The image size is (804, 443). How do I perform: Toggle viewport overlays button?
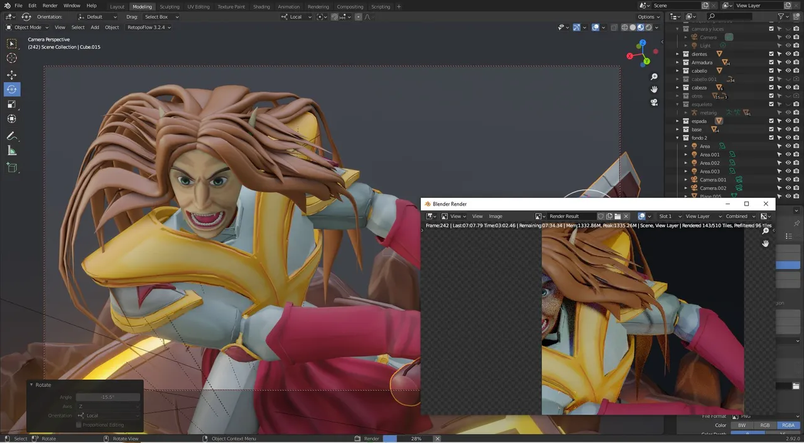(595, 27)
